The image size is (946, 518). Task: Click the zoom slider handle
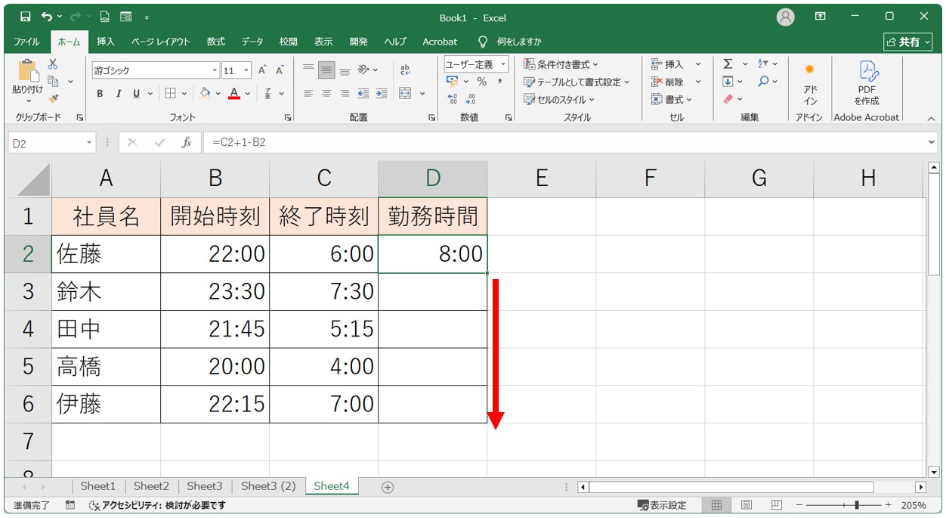856,505
